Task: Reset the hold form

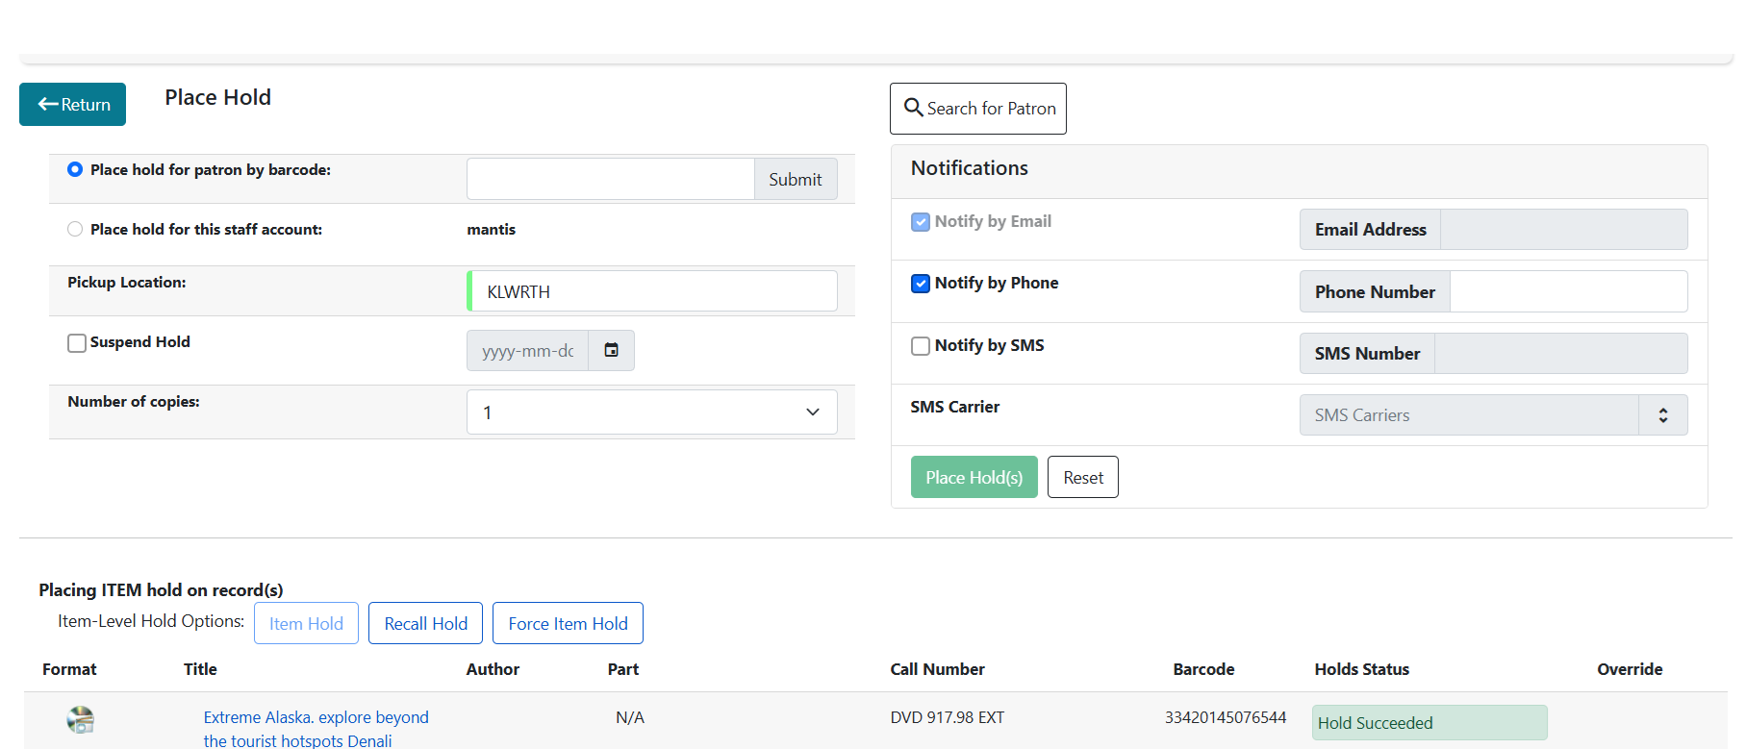Action: [x=1082, y=478]
